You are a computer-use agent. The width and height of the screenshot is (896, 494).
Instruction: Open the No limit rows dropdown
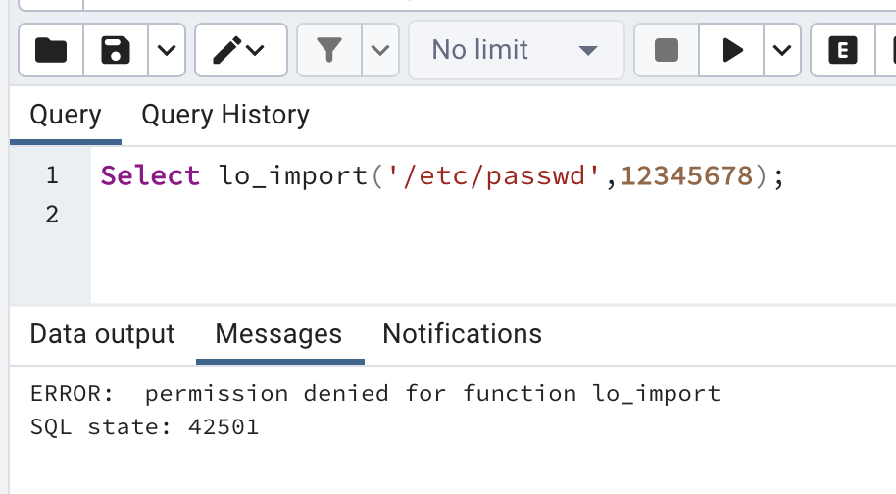point(516,50)
